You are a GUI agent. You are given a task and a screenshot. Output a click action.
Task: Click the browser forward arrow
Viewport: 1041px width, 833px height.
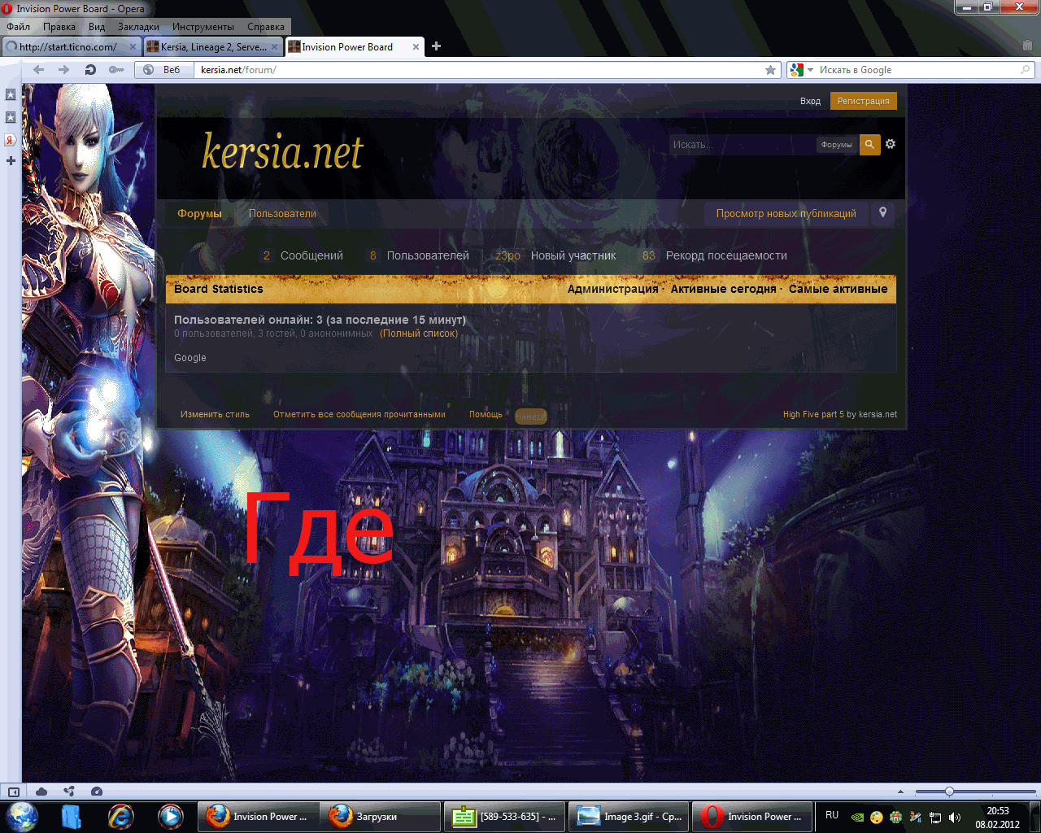point(64,70)
